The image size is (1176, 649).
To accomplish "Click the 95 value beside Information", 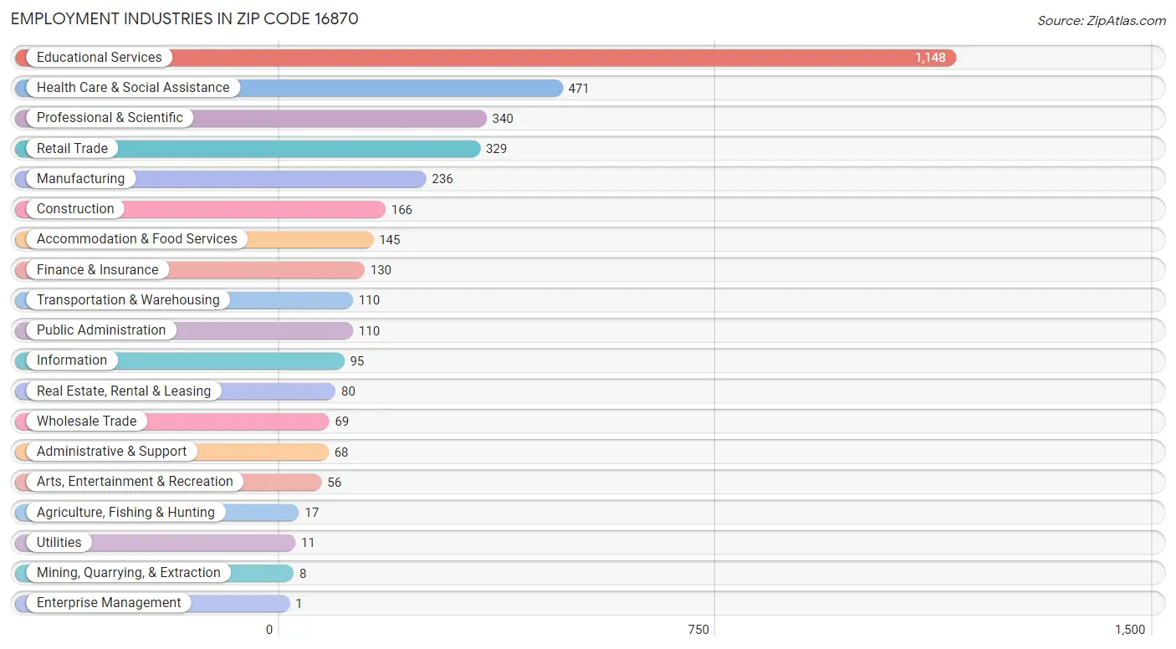I will click(x=357, y=361).
